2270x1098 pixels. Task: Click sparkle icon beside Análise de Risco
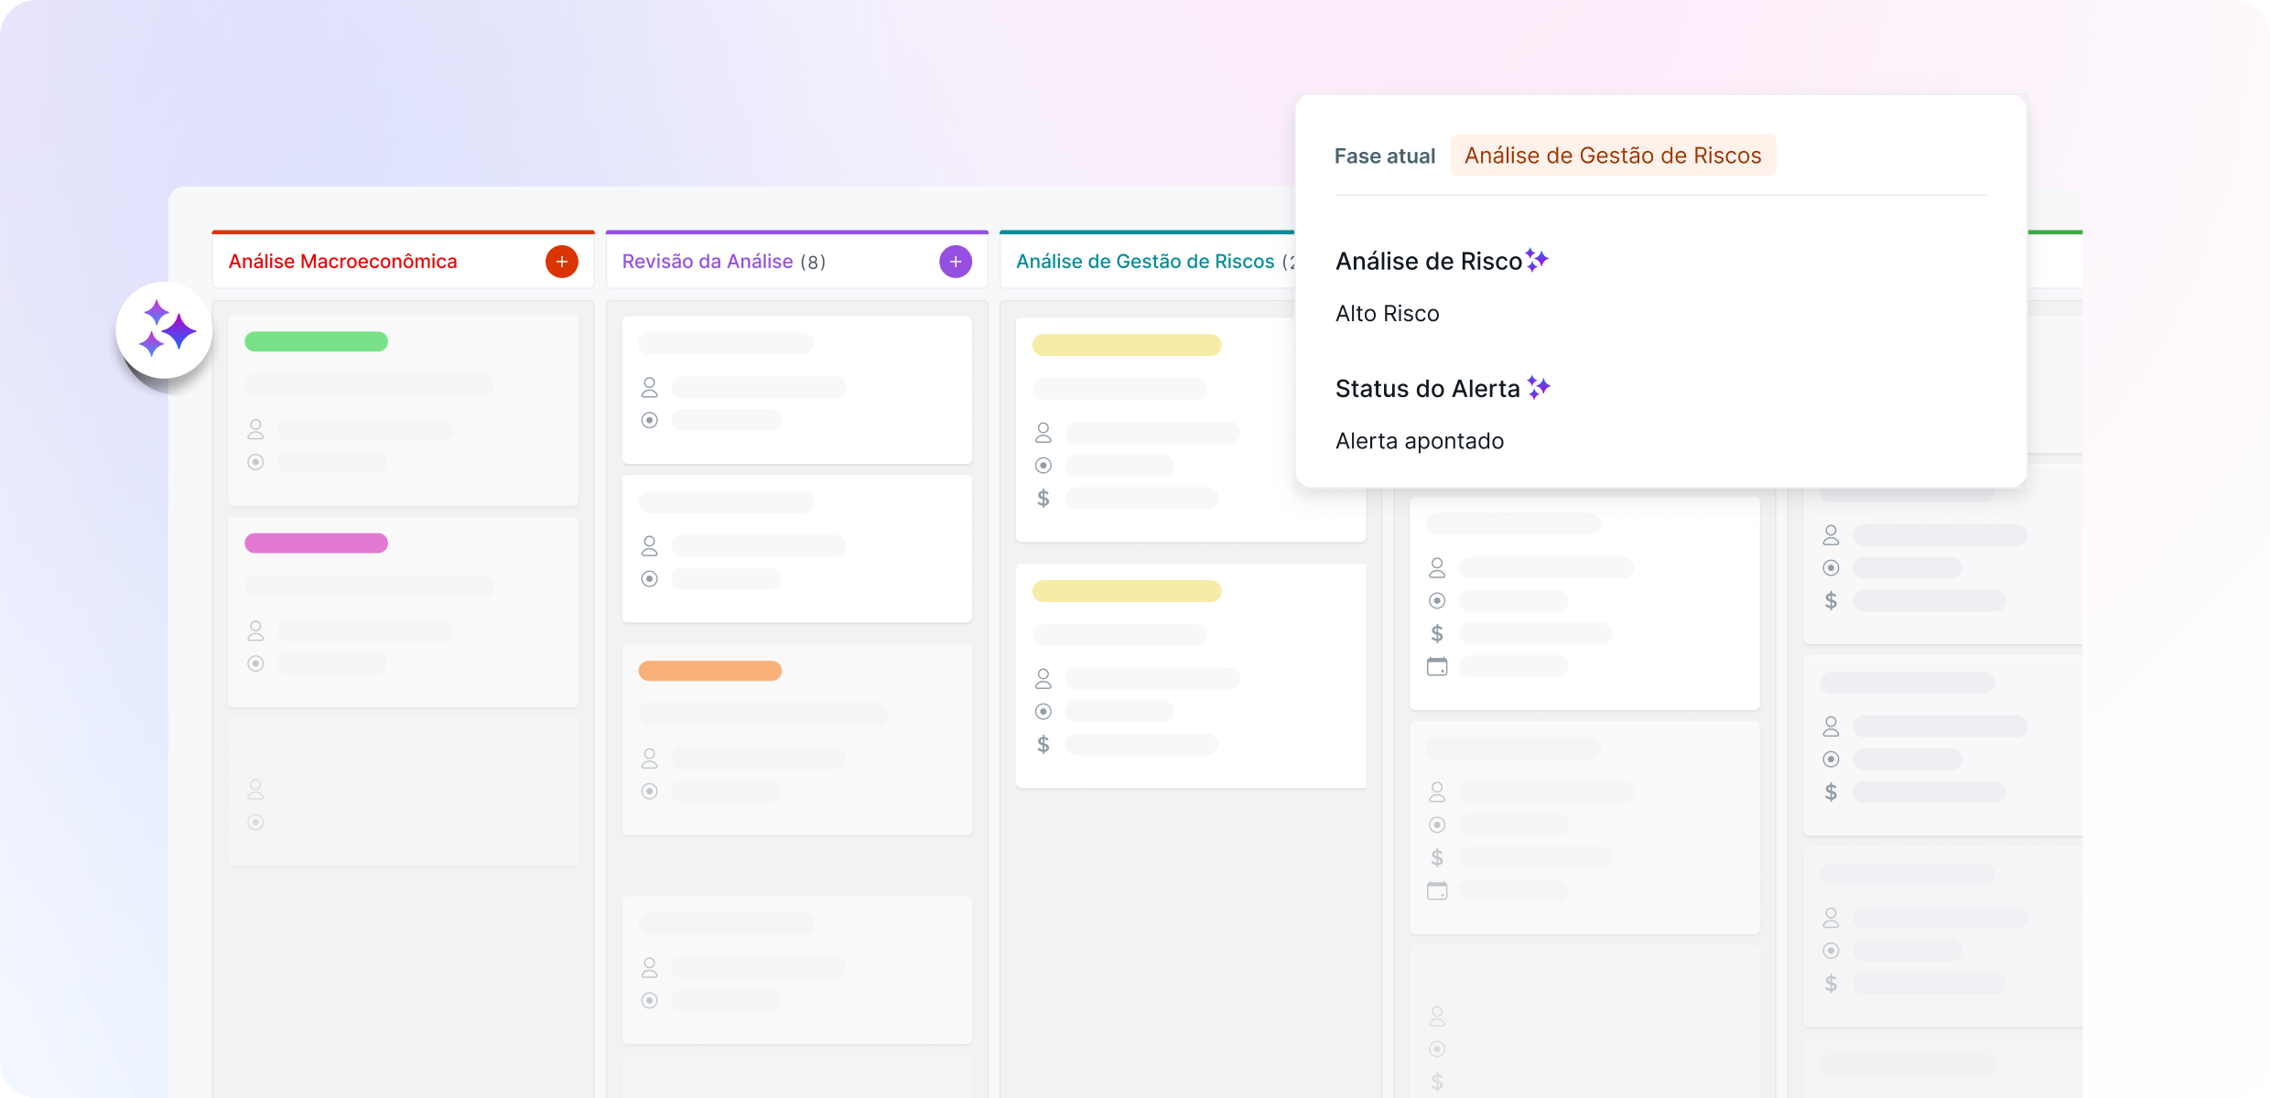[1537, 261]
